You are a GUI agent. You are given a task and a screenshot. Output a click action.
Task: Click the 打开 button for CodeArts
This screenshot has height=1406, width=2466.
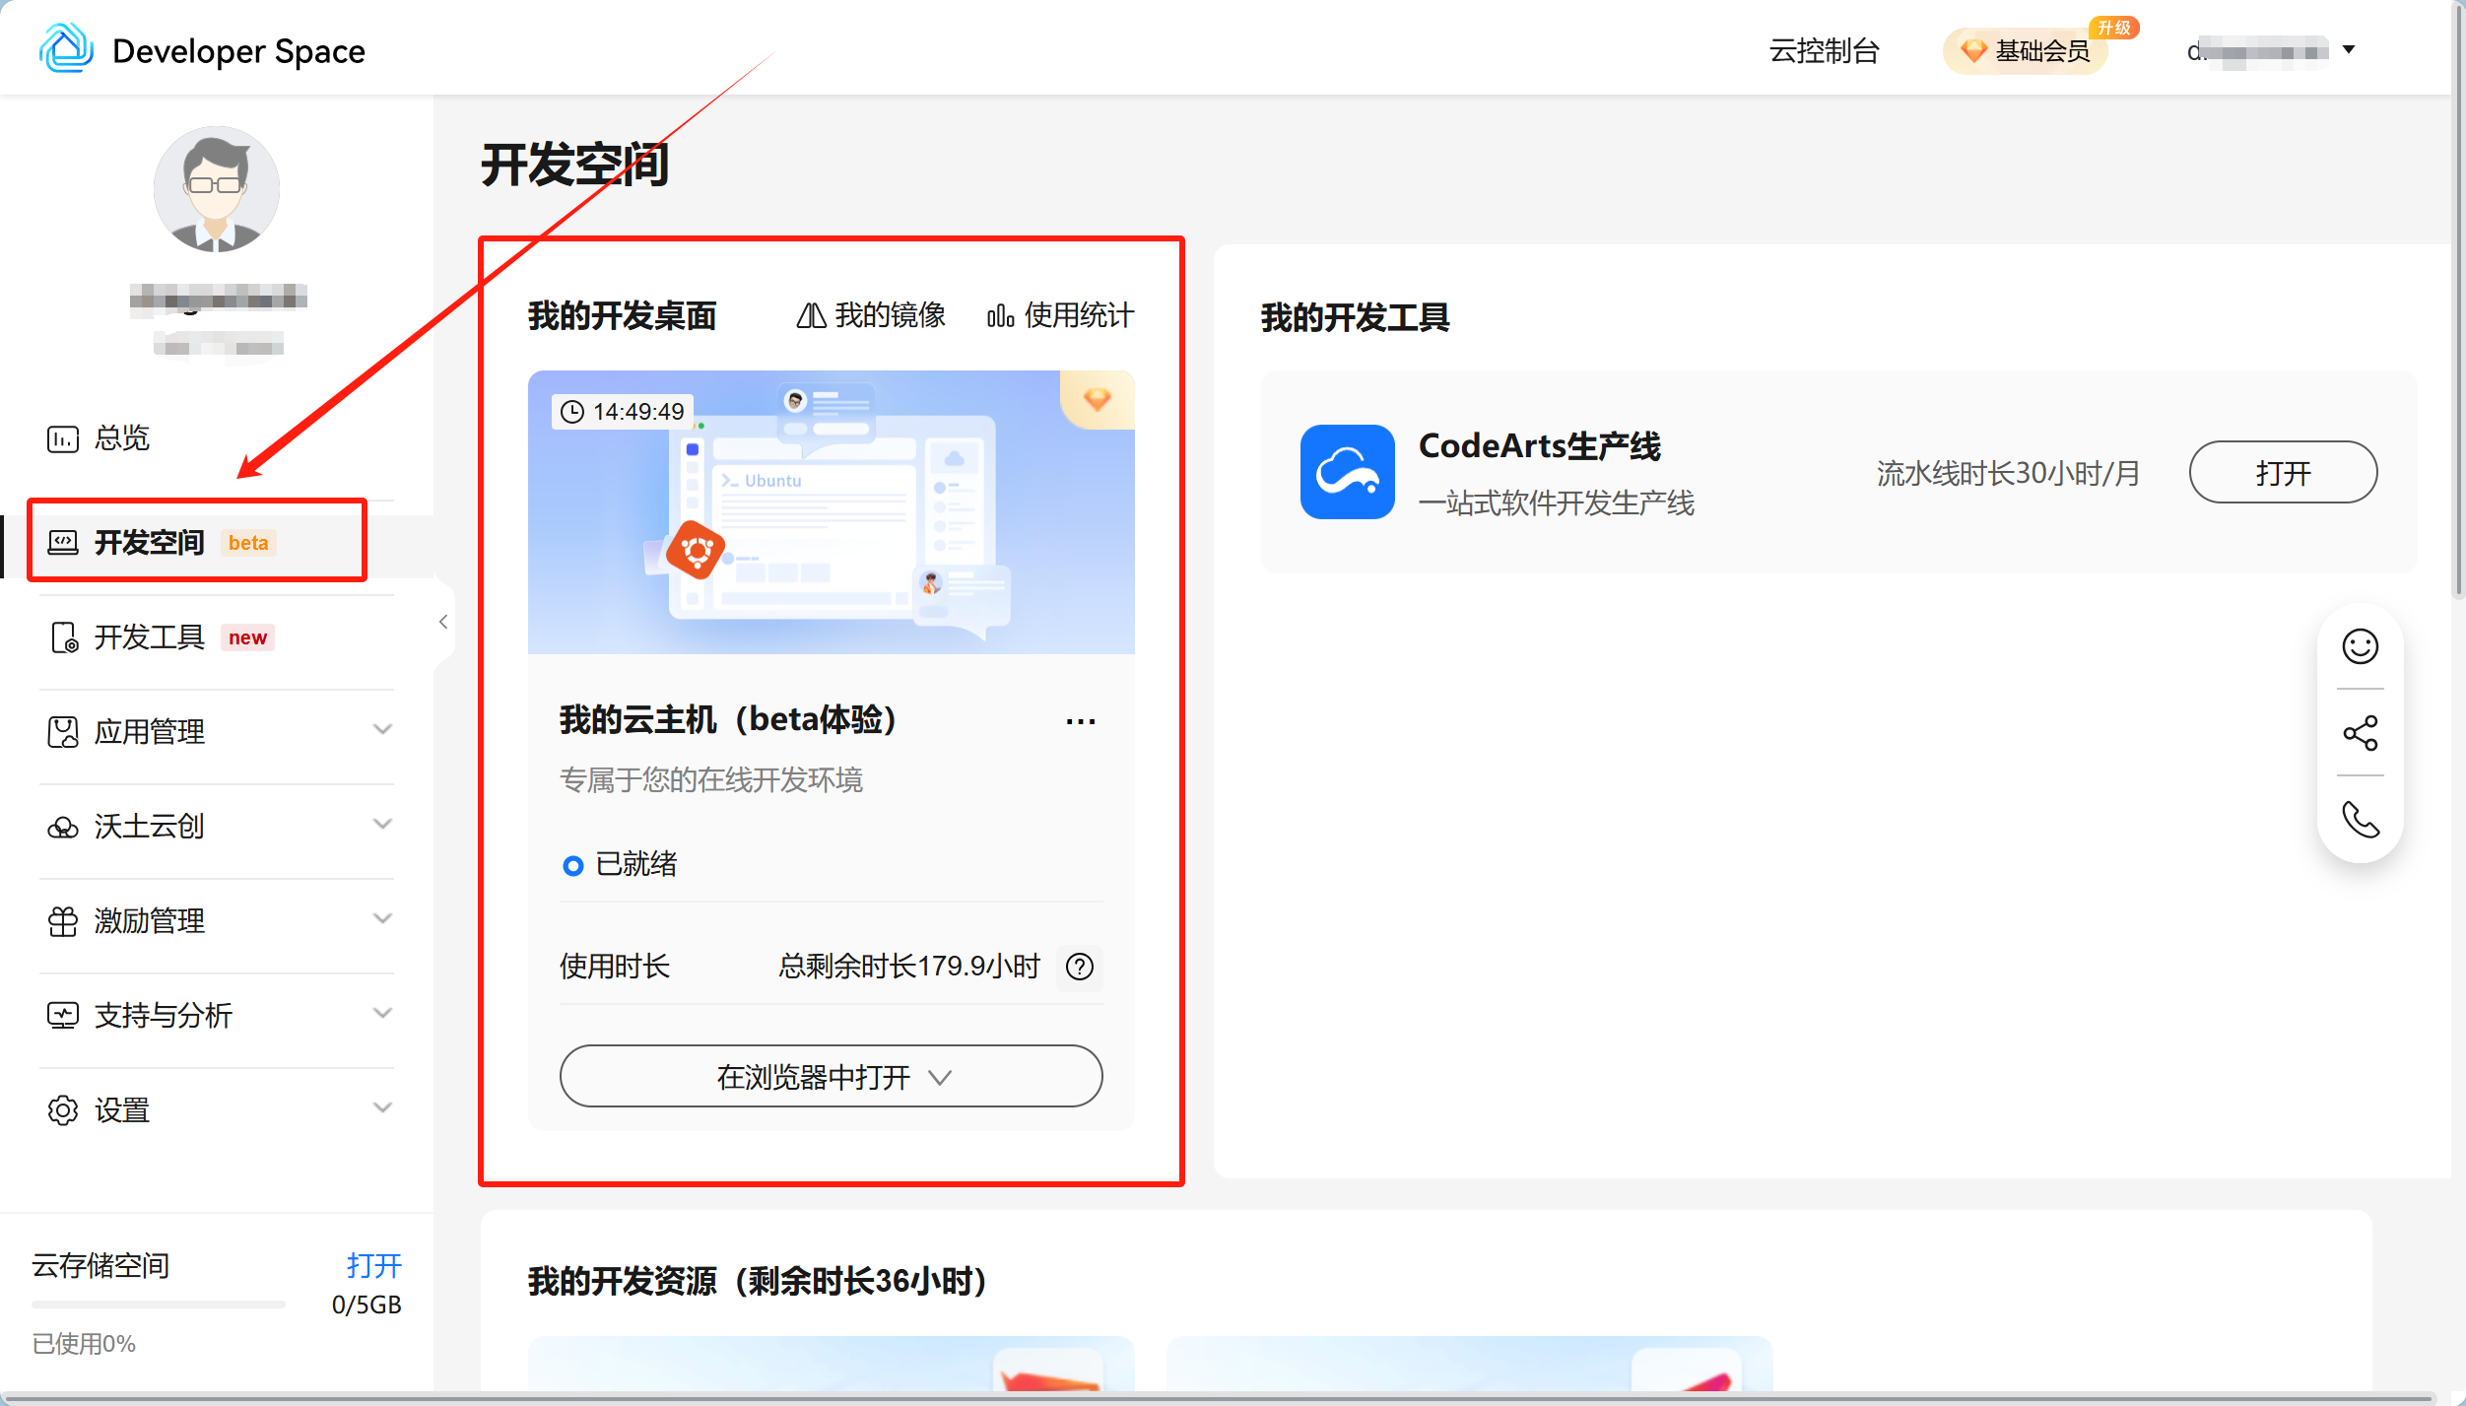click(2282, 473)
